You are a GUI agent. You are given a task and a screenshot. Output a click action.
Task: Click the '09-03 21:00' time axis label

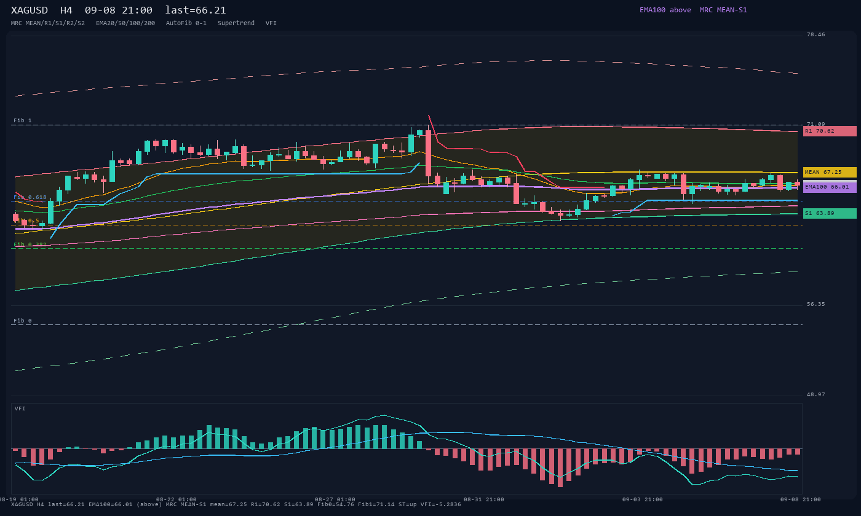point(643,499)
